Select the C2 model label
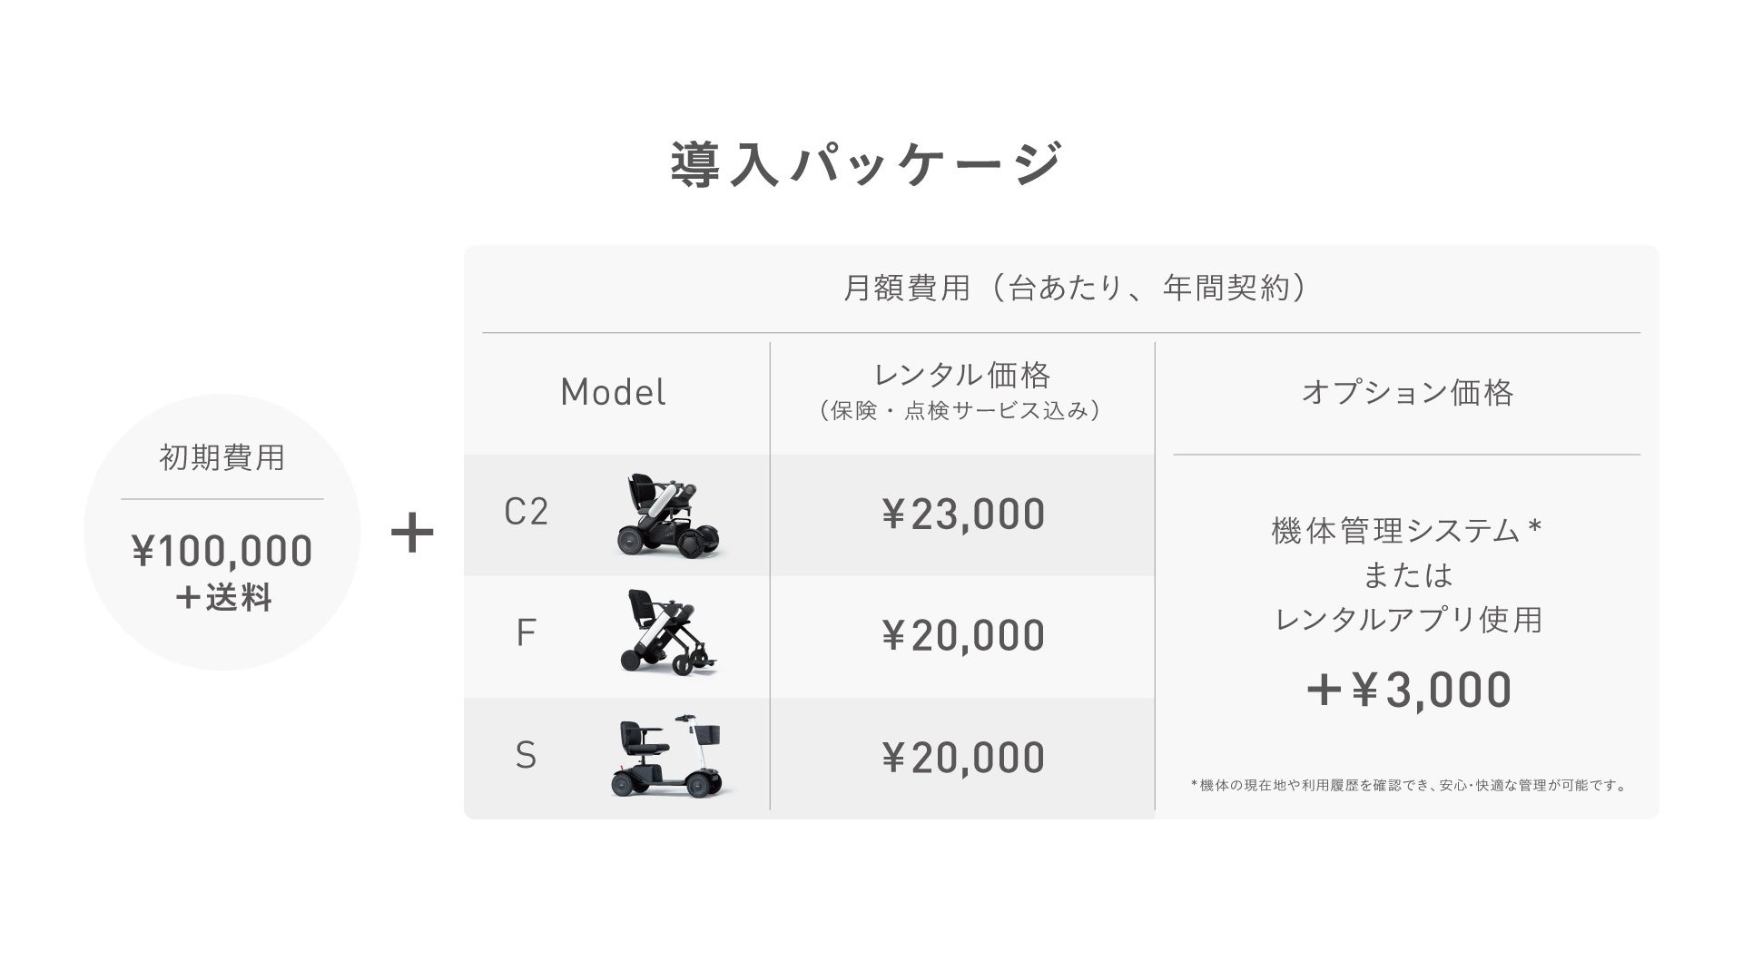The image size is (1743, 980). (526, 513)
